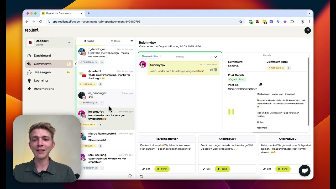Add a tag to the t_danninger comment
The image size is (336, 189).
pos(102,62)
